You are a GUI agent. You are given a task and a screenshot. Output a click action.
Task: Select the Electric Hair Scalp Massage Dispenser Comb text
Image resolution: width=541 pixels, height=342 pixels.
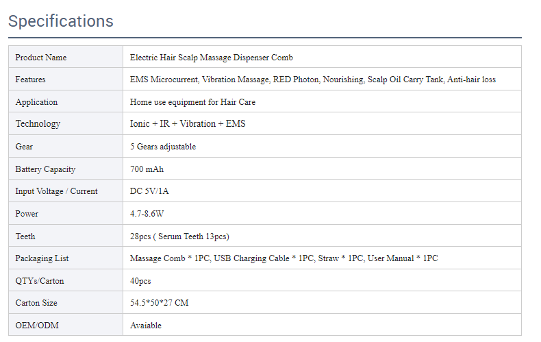[212, 58]
